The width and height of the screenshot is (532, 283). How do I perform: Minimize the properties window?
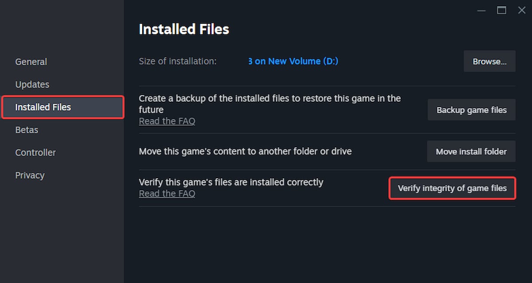[481, 10]
